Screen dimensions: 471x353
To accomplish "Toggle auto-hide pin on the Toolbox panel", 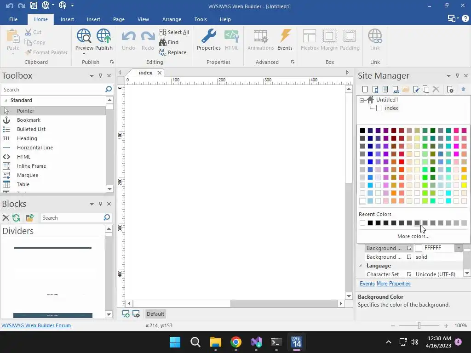I will pos(100,76).
